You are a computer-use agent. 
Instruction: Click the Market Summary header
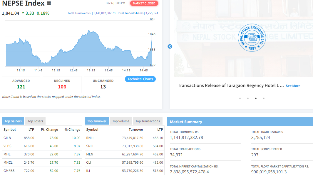(240, 122)
